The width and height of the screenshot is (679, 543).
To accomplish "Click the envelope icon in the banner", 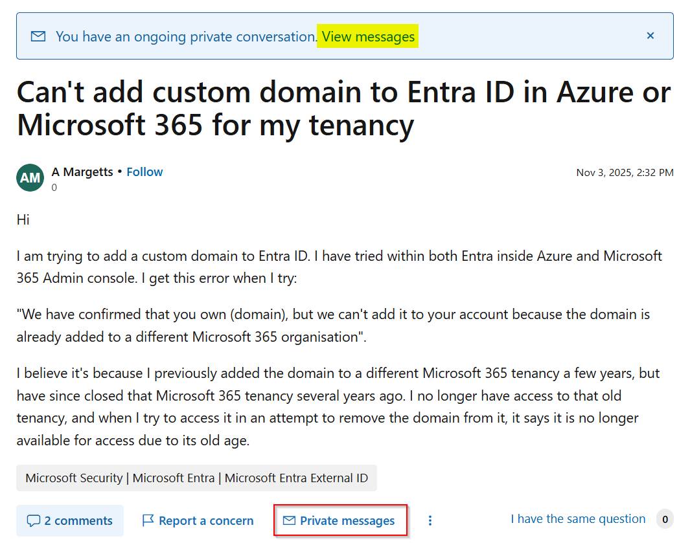I will (x=38, y=36).
